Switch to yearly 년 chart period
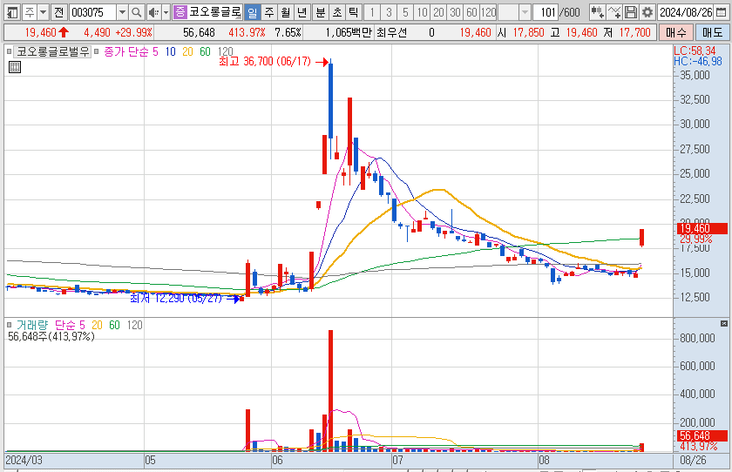The height and width of the screenshot is (472, 732). click(302, 12)
